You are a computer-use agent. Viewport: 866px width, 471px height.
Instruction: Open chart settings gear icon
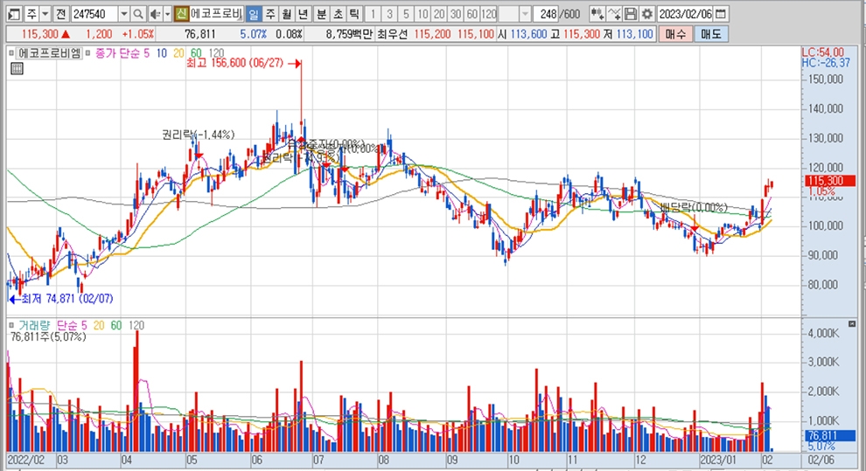(647, 14)
